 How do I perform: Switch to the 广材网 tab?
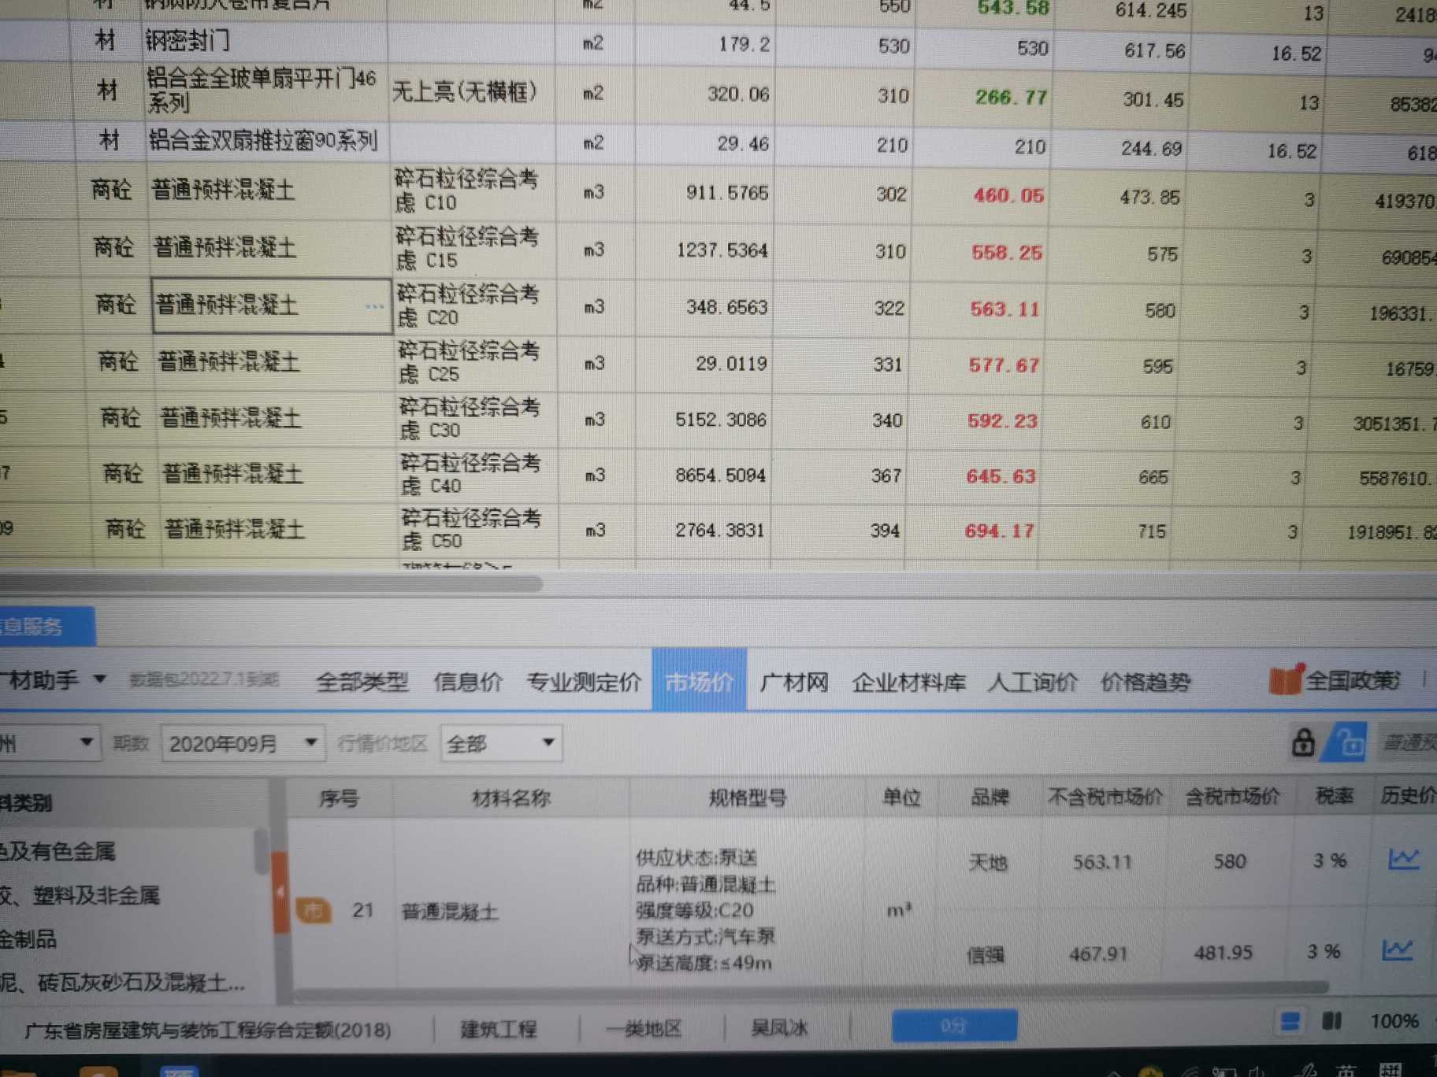point(794,681)
